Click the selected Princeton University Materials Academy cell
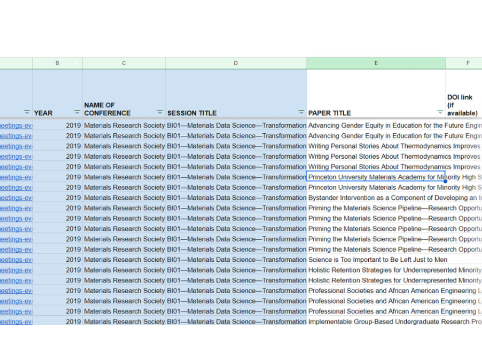The height and width of the screenshot is (361, 482). coord(376,177)
